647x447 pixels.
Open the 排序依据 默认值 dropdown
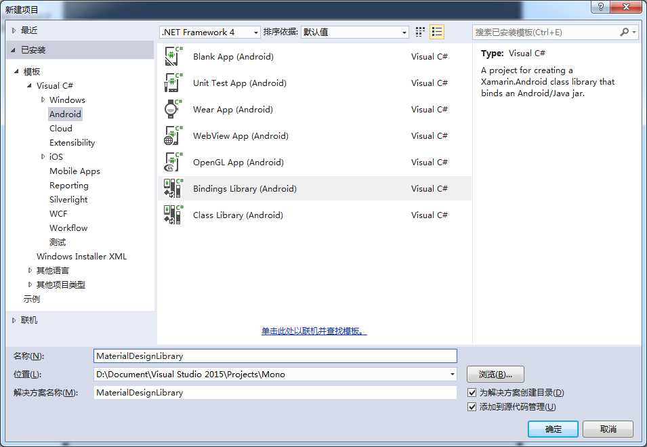click(x=355, y=32)
